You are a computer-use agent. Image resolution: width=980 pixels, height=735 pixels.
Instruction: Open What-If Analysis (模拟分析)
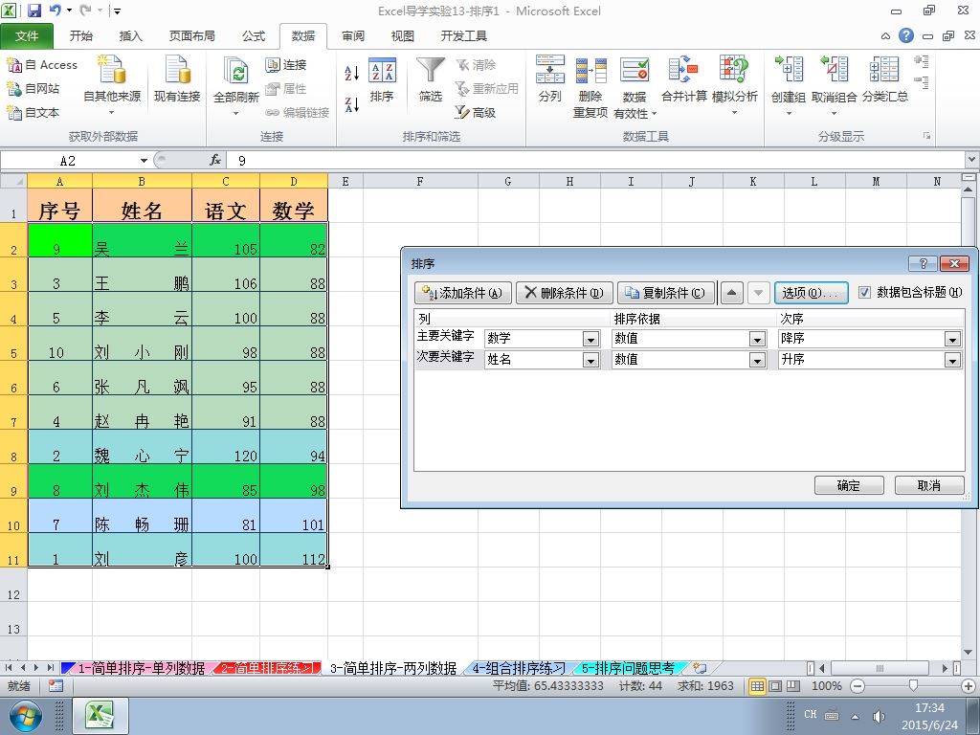[x=734, y=85]
